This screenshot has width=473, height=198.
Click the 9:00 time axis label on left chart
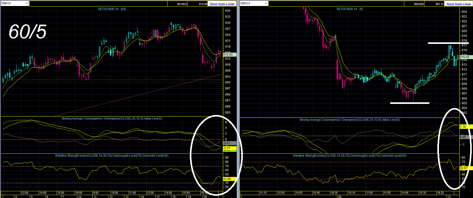[x=96, y=192]
